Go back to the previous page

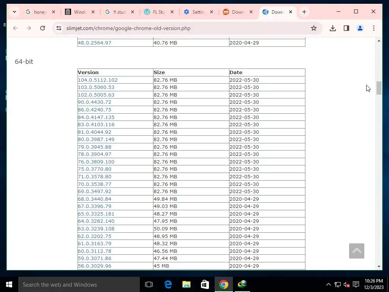pyautogui.click(x=15, y=28)
